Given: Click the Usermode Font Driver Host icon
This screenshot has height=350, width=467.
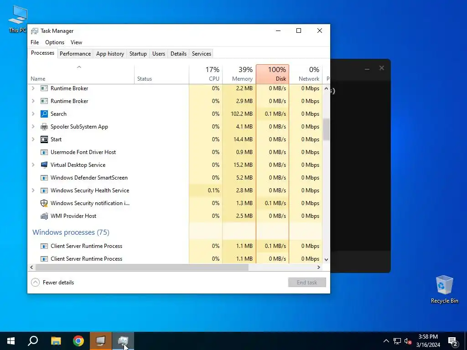Looking at the screenshot, I should (44, 152).
